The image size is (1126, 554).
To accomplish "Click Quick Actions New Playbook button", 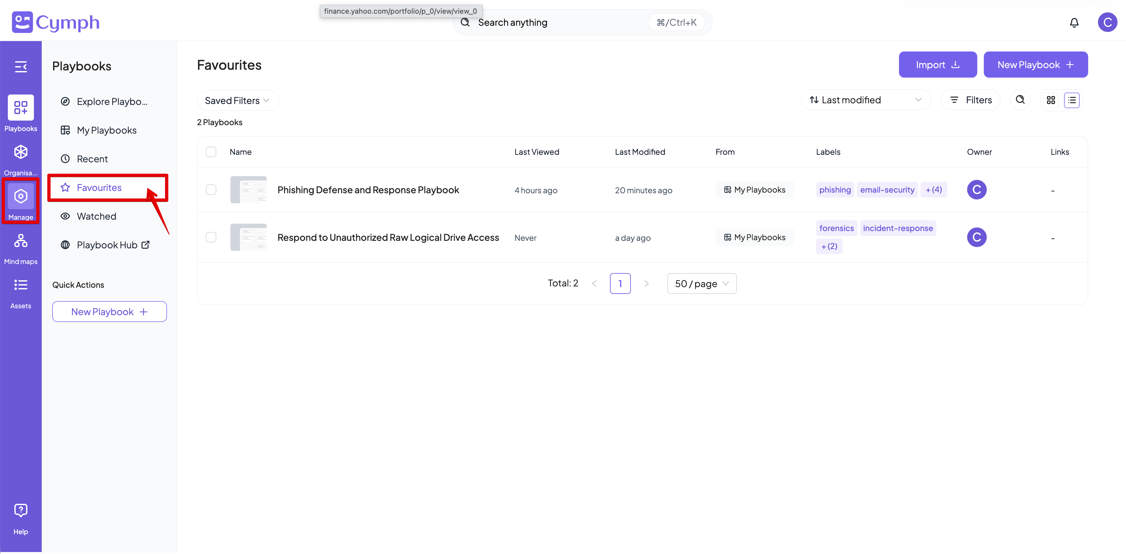I will (x=109, y=312).
